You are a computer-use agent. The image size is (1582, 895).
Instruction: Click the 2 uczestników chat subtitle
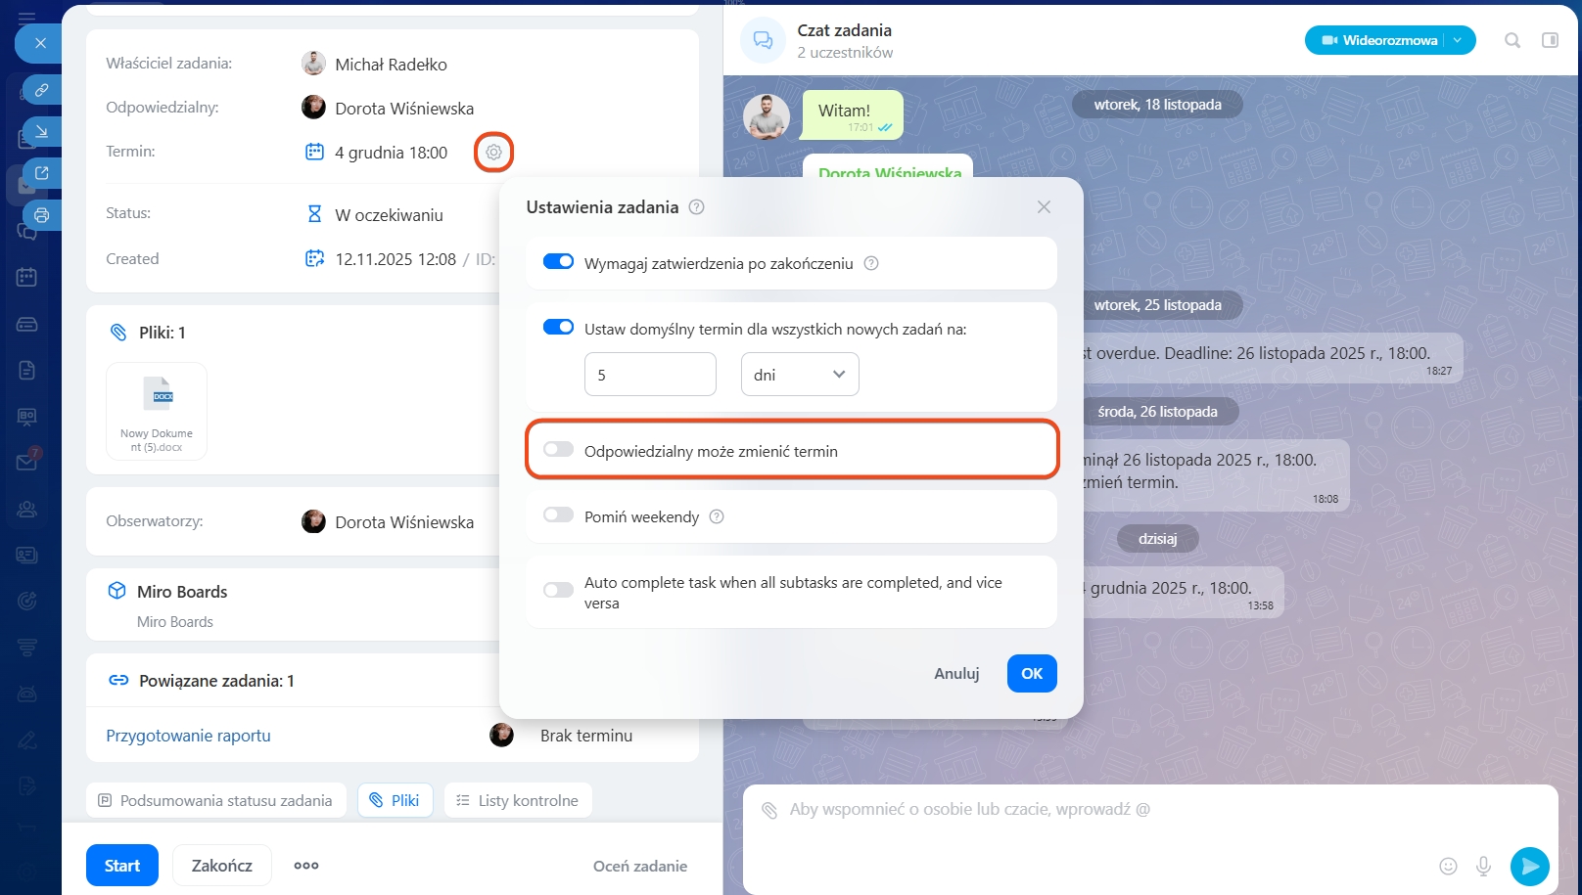(845, 53)
